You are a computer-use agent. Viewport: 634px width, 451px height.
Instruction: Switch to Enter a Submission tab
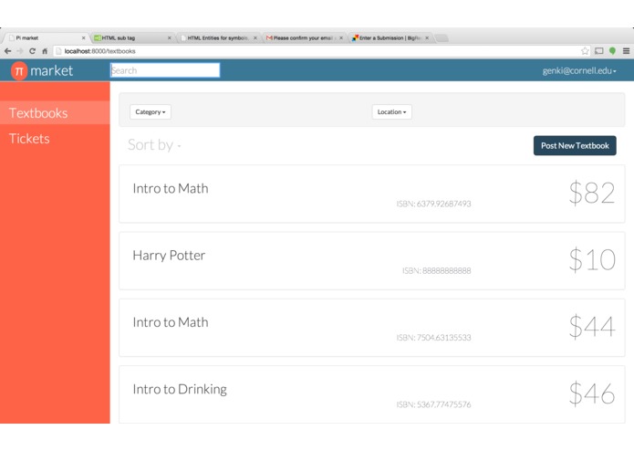389,38
